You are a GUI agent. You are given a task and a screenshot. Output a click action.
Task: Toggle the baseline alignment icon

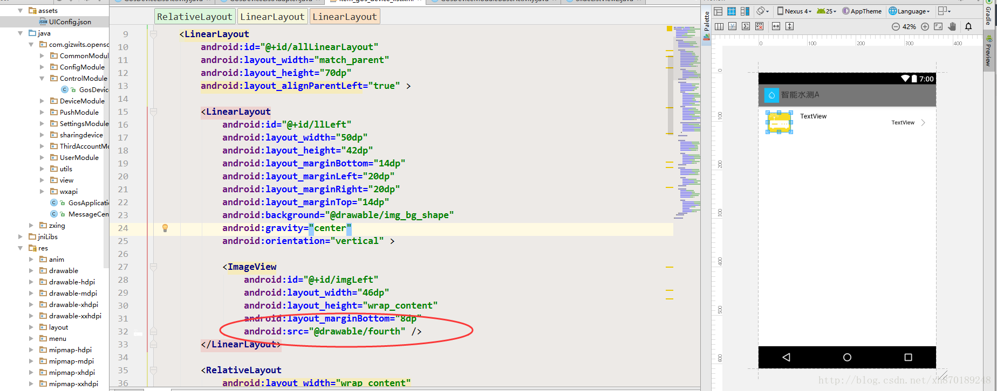pos(732,26)
